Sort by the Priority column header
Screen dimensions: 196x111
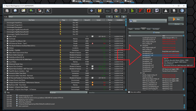click(110, 20)
